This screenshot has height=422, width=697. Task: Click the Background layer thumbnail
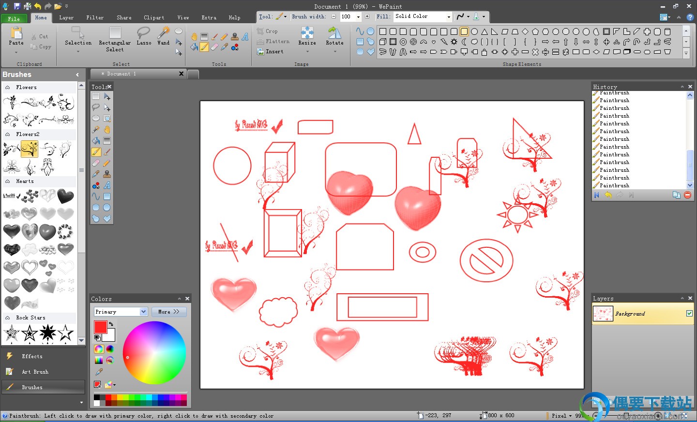point(603,314)
